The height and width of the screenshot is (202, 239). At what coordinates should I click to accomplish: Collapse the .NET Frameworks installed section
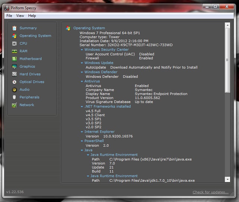82,107
